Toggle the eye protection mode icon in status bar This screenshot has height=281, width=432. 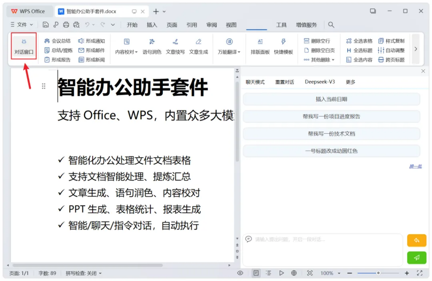tap(240, 273)
